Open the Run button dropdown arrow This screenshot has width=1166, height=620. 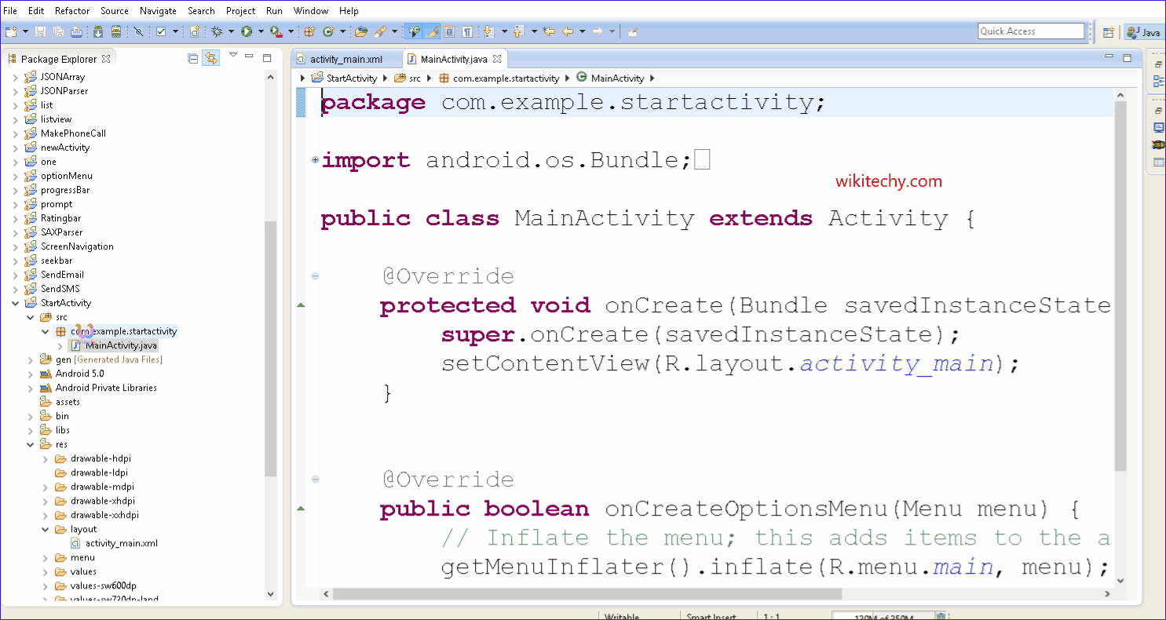pos(260,31)
